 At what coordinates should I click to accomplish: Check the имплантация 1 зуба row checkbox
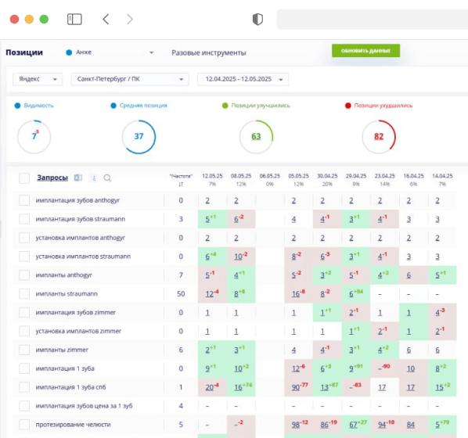pos(24,368)
